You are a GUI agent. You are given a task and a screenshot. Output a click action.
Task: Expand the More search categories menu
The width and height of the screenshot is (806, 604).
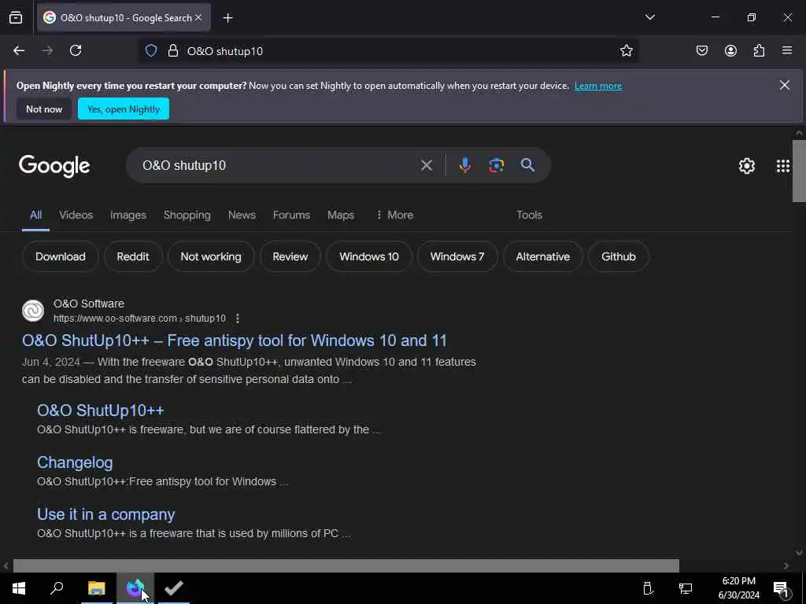pyautogui.click(x=395, y=215)
